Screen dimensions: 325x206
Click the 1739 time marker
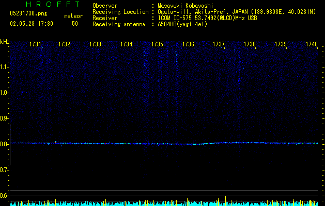point(281,44)
